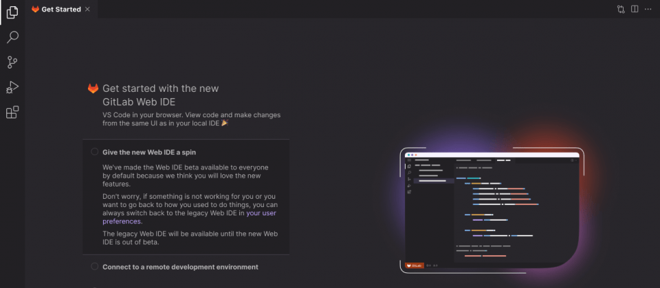The height and width of the screenshot is (288, 660).
Task: Click the open changes compare icon
Action: click(x=621, y=9)
